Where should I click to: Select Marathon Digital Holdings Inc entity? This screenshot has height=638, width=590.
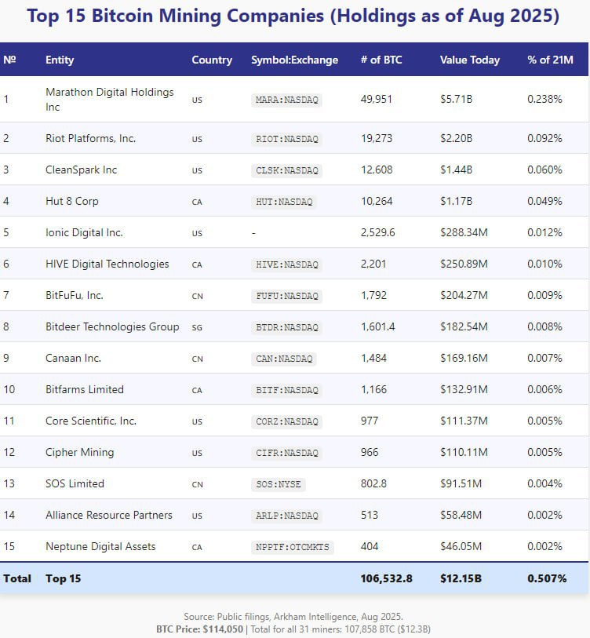(x=110, y=100)
